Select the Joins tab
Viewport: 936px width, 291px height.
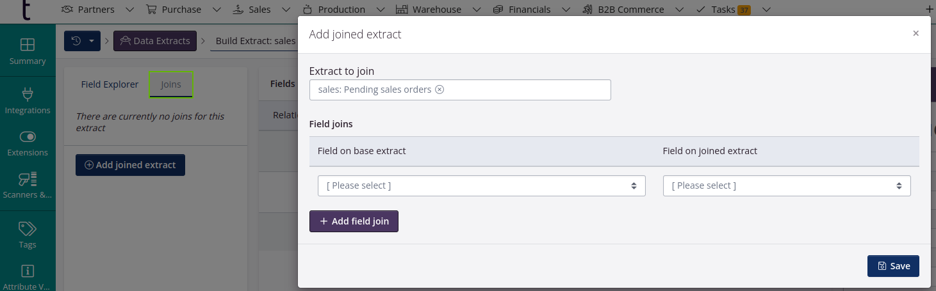[171, 84]
